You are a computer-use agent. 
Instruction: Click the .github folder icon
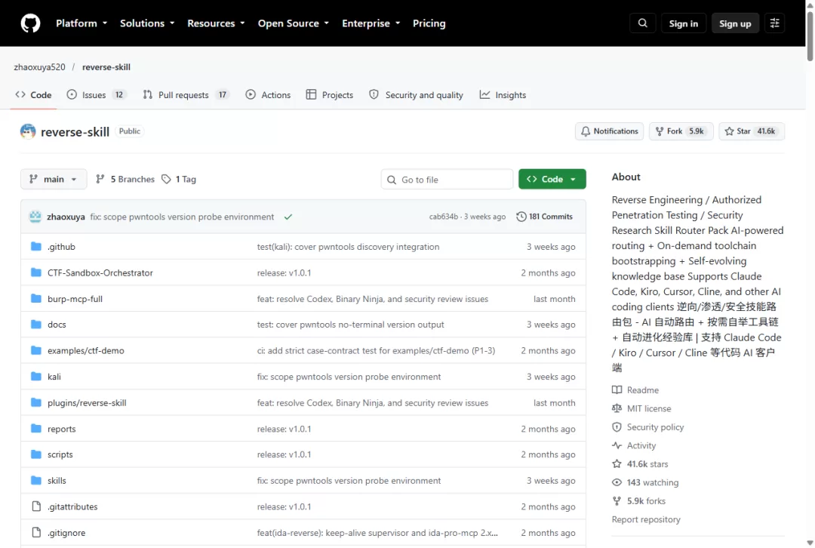(36, 246)
